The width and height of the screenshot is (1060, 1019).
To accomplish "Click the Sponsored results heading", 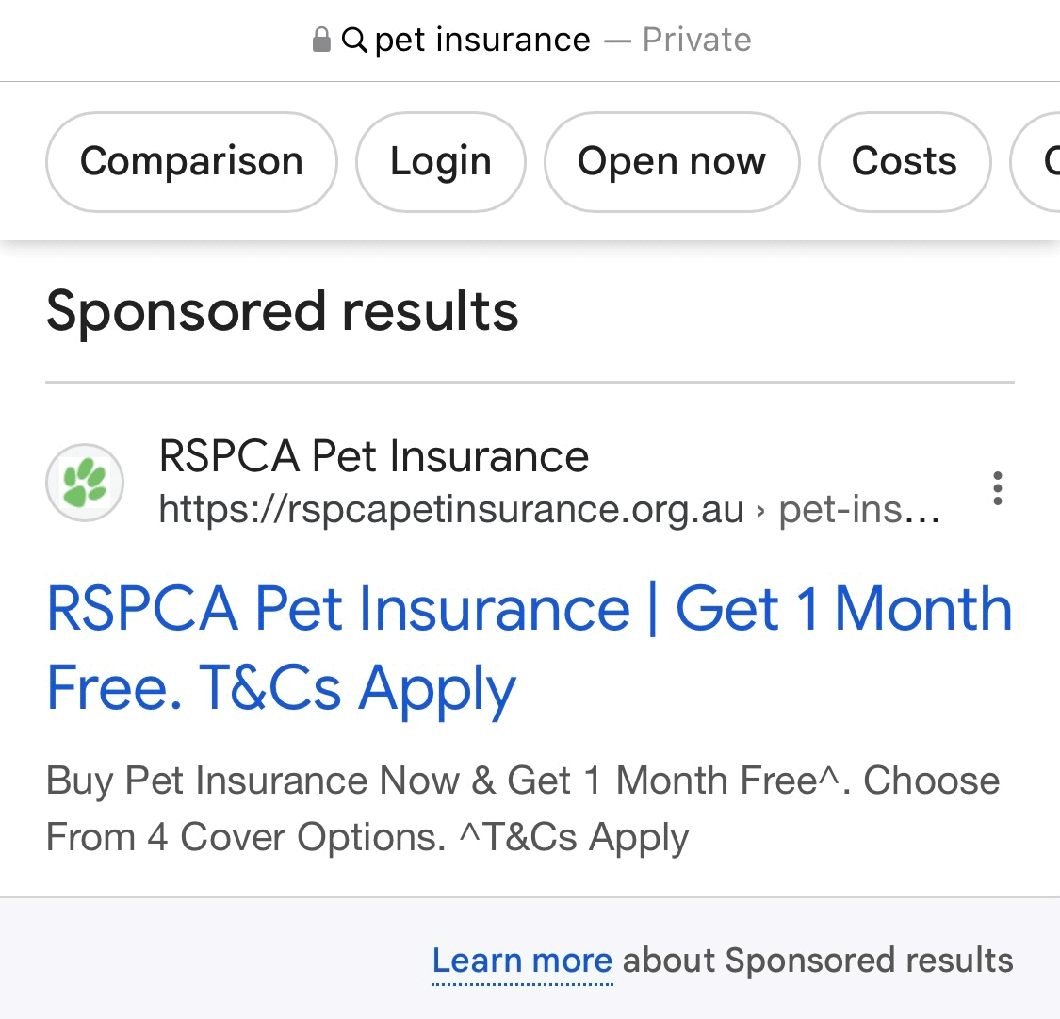I will 282,312.
